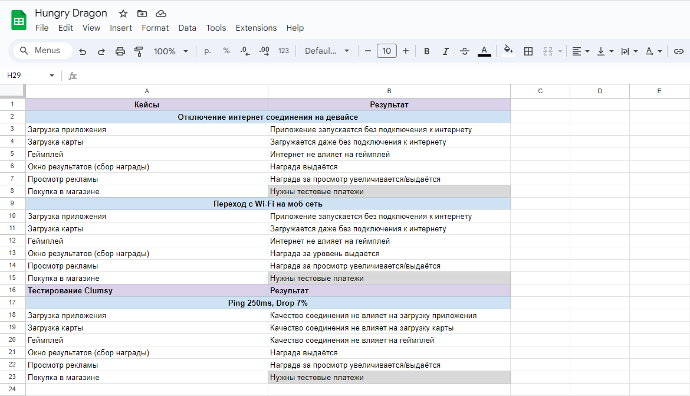The width and height of the screenshot is (690, 396).
Task: Toggle italic text style
Action: [x=445, y=51]
